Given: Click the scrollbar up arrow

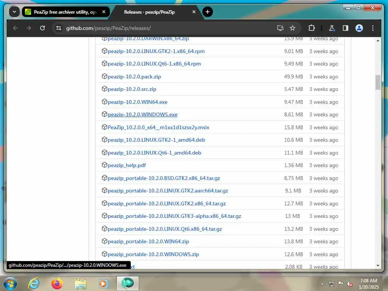Looking at the screenshot, I should tap(378, 40).
